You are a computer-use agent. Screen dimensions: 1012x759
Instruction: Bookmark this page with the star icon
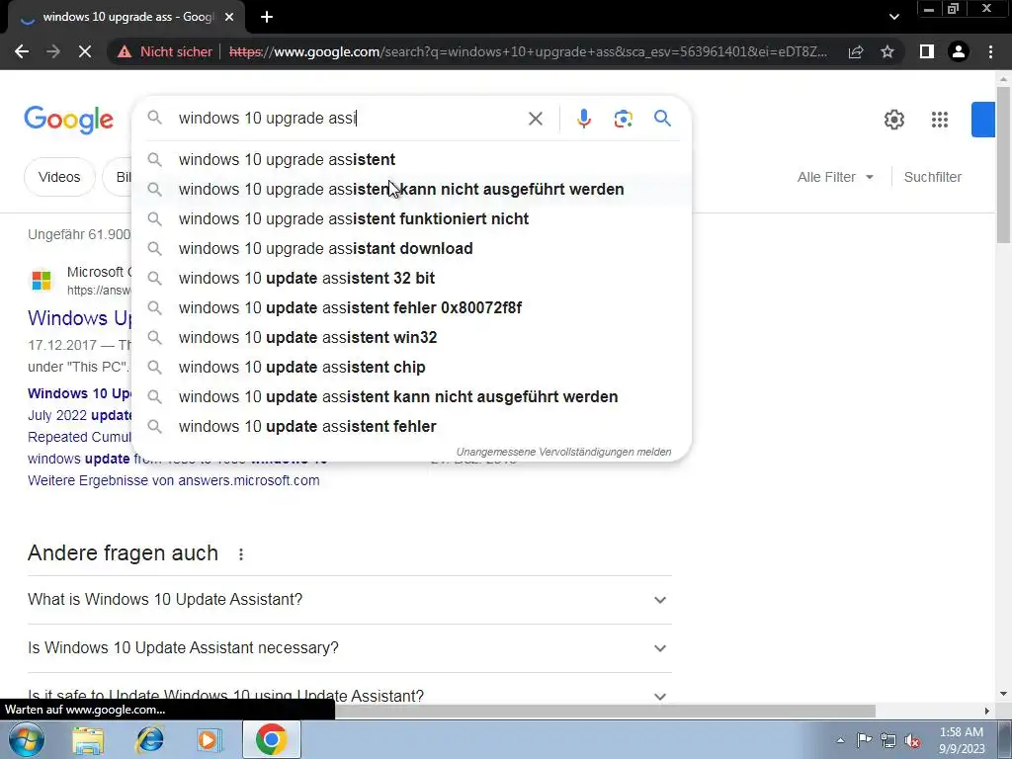887,51
